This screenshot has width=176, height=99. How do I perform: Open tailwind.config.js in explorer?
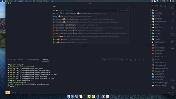pos(161,82)
